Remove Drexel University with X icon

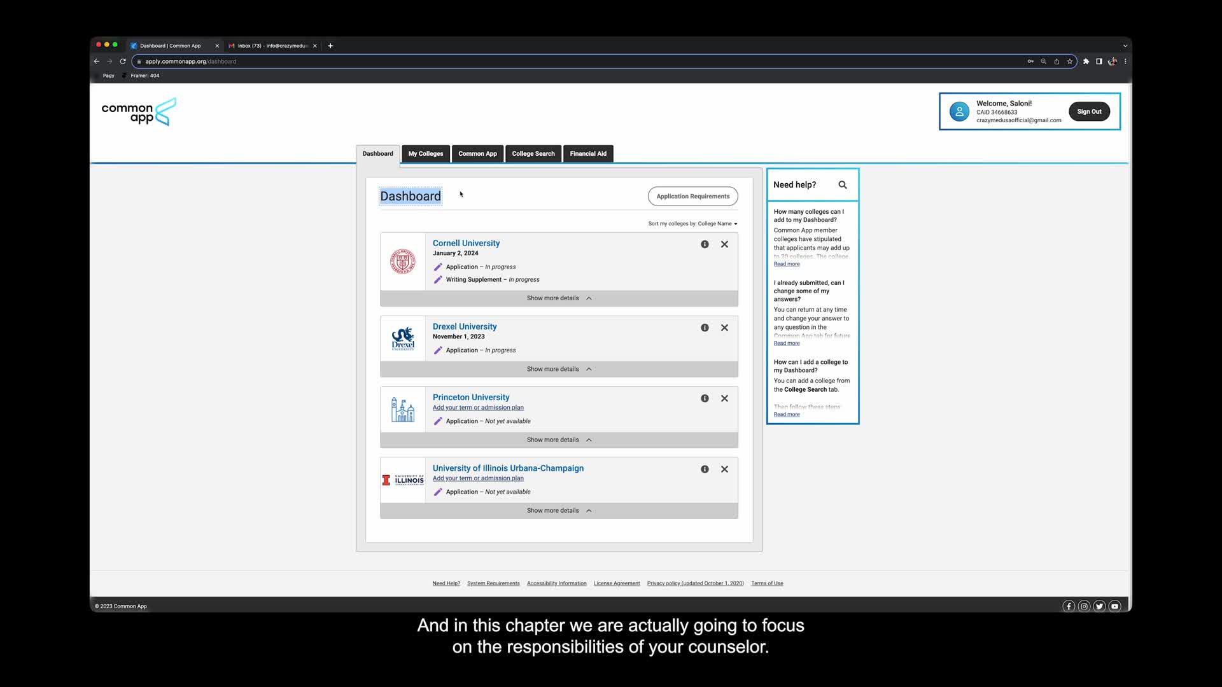(x=724, y=328)
